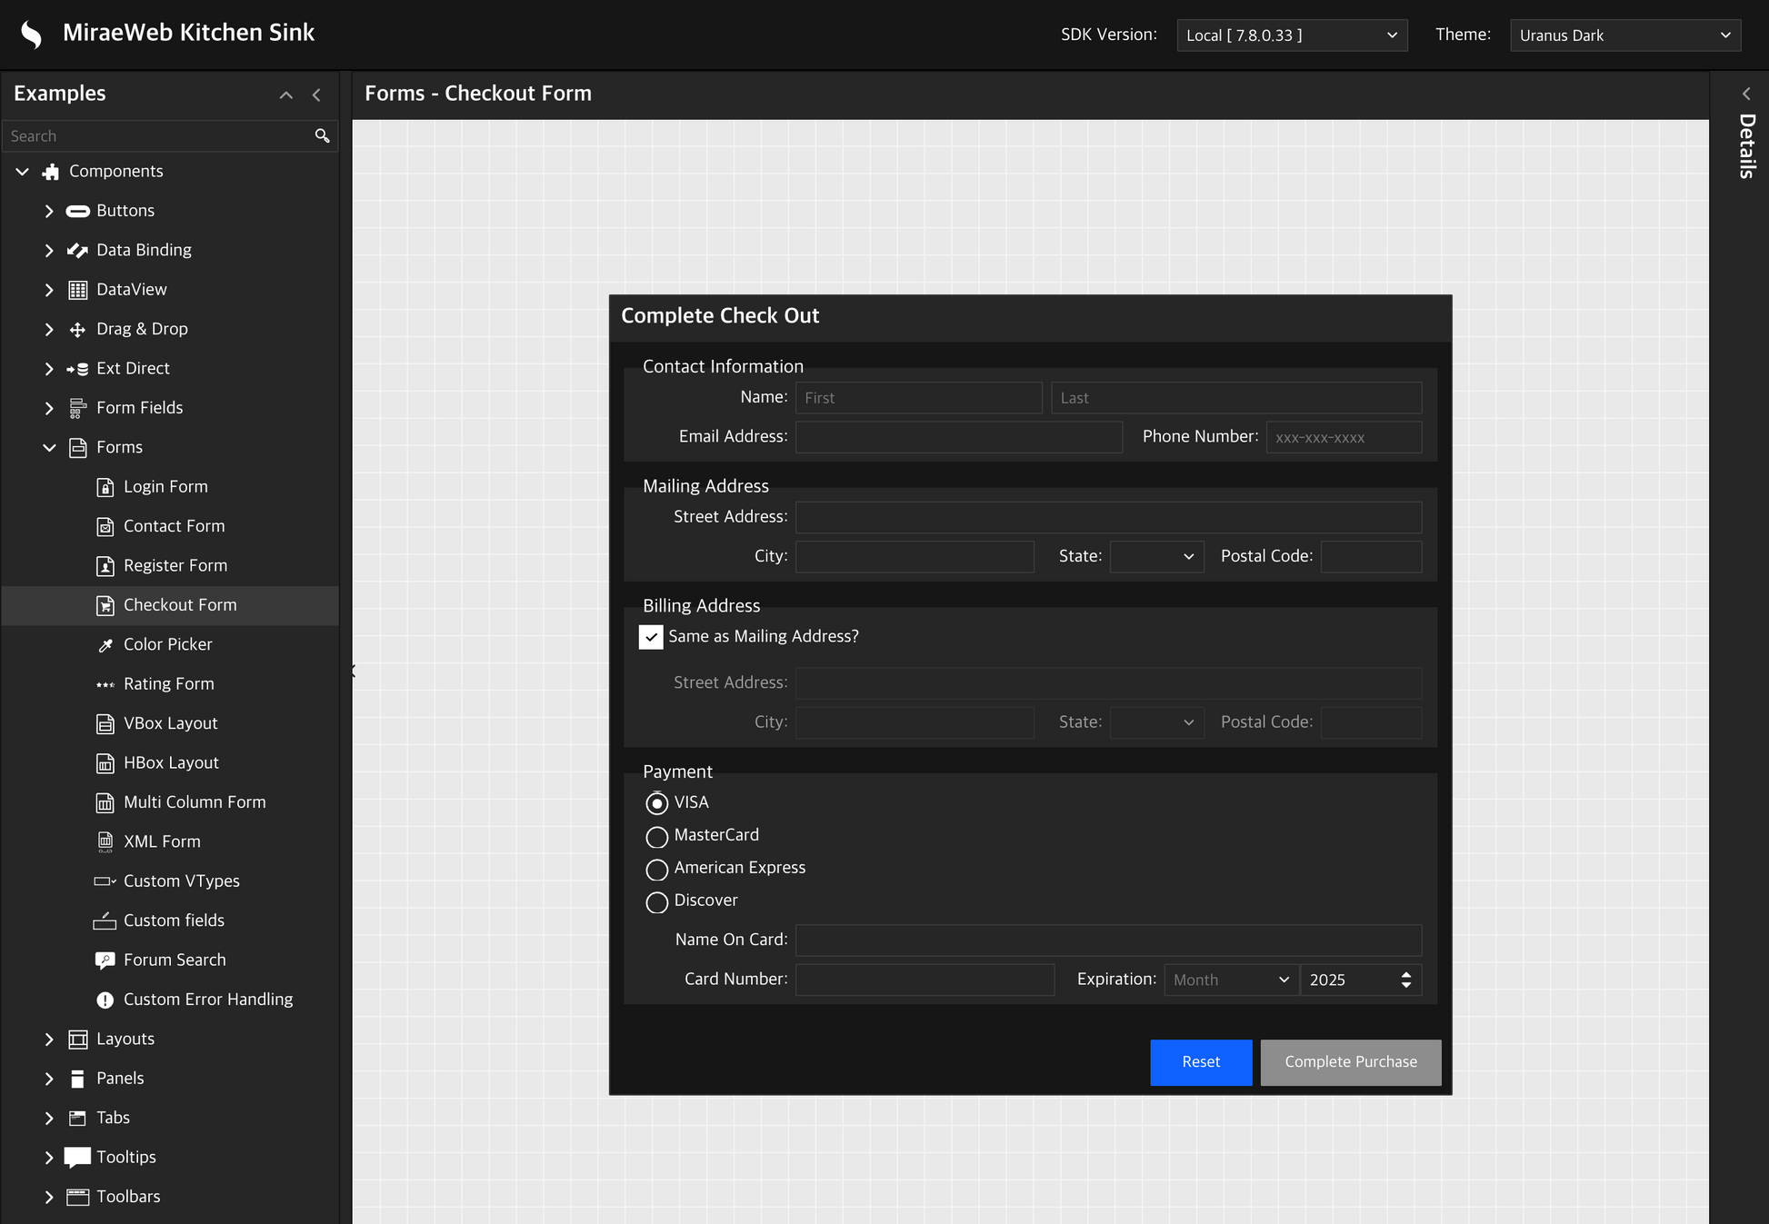Collapse the Forms tree section
This screenshot has width=1769, height=1224.
50,447
